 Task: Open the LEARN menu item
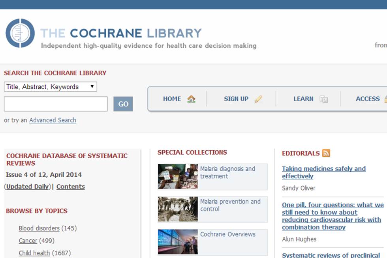point(303,99)
